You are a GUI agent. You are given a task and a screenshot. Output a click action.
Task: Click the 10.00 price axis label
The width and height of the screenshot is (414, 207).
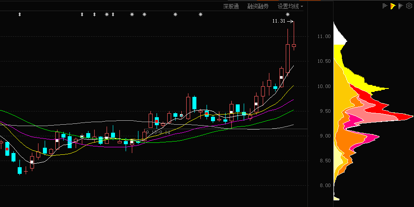click(x=324, y=86)
